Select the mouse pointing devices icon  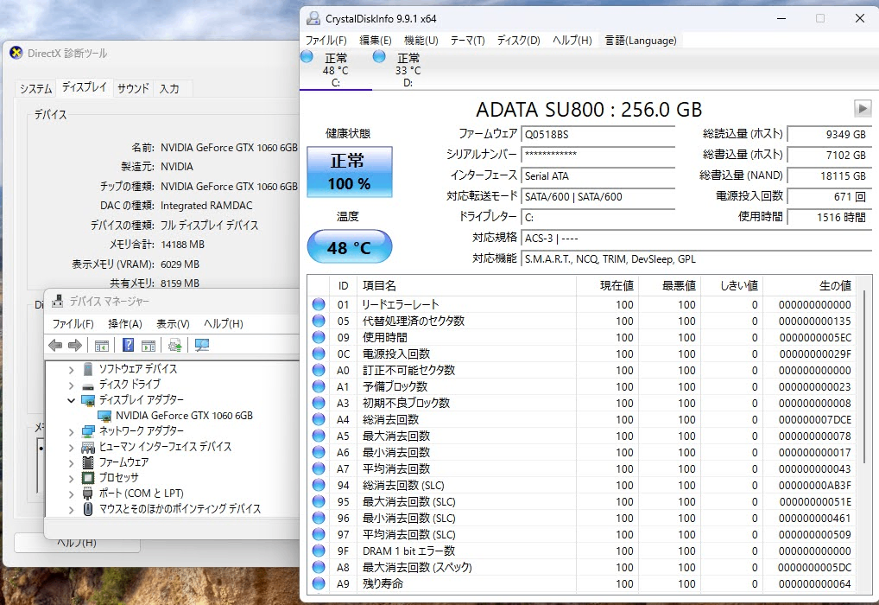(87, 509)
